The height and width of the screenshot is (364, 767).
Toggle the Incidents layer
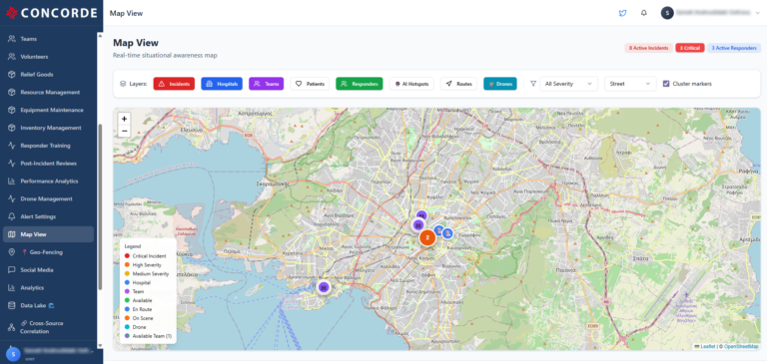tap(174, 84)
